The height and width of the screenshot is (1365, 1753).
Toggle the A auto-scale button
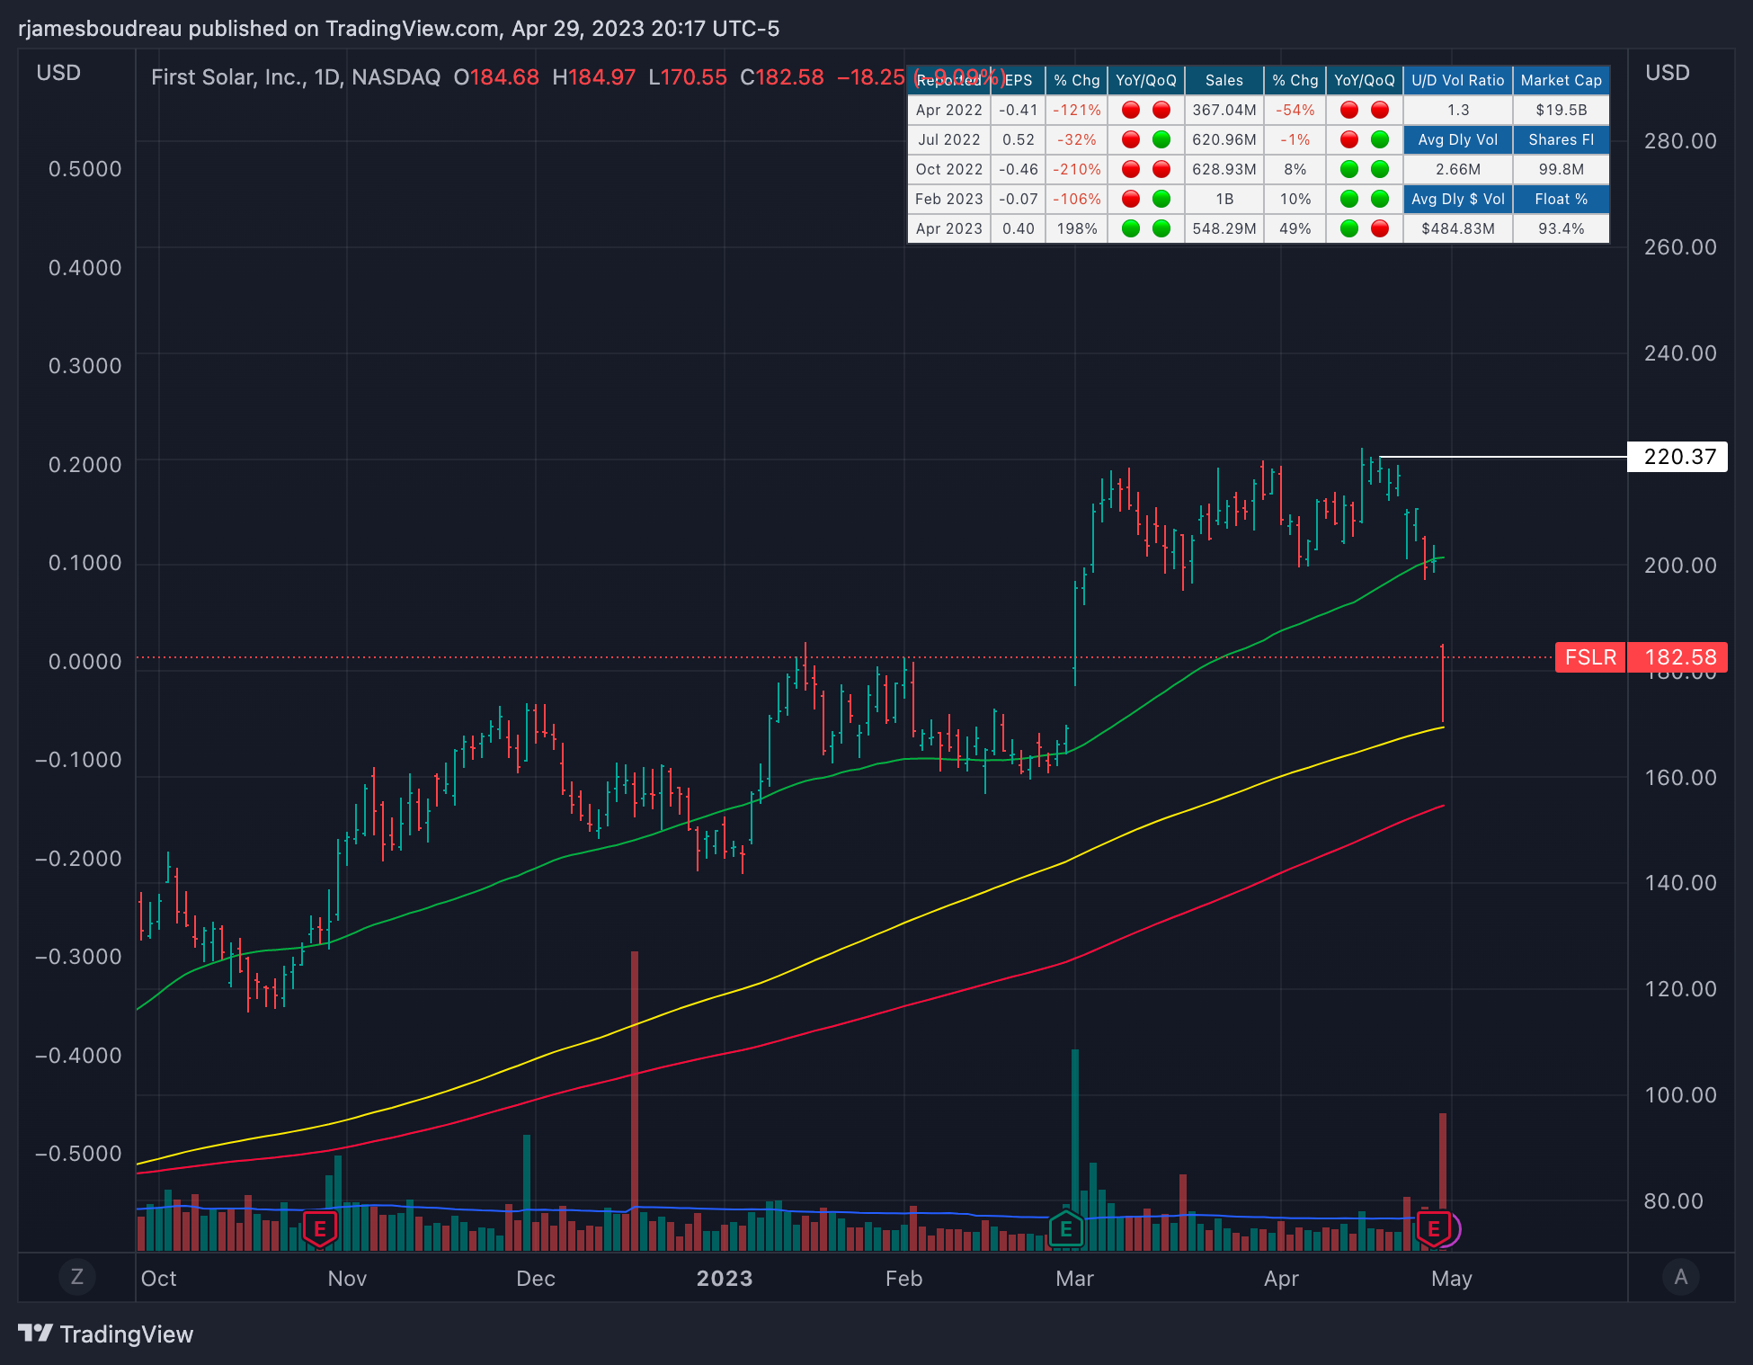[x=1680, y=1277]
